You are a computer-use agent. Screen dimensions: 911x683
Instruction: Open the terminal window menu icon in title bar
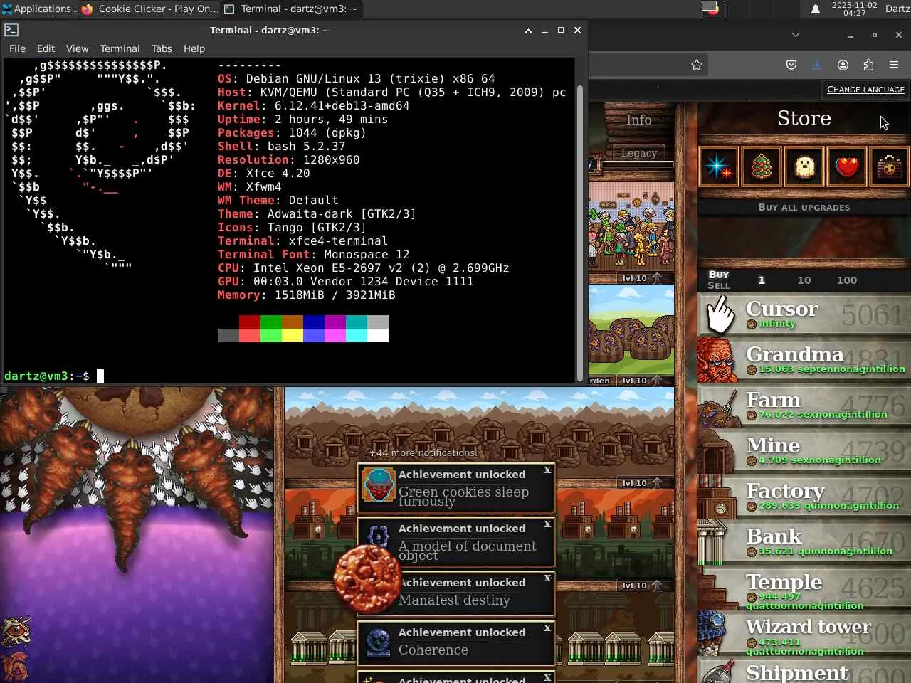[x=11, y=30]
